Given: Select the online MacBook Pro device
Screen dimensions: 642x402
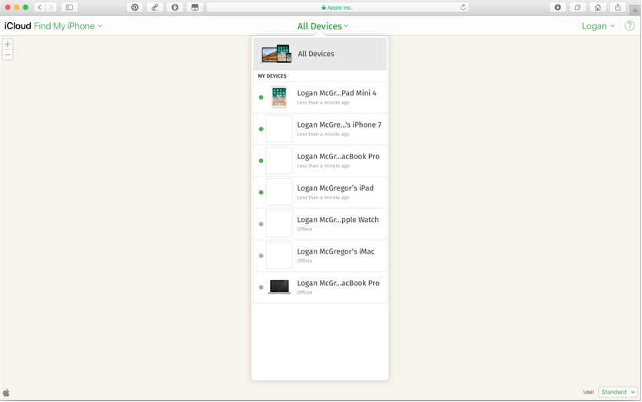Looking at the screenshot, I should point(320,161).
